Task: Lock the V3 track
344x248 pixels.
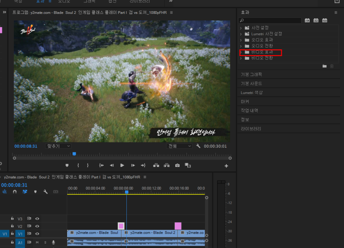Action: pyautogui.click(x=12, y=218)
